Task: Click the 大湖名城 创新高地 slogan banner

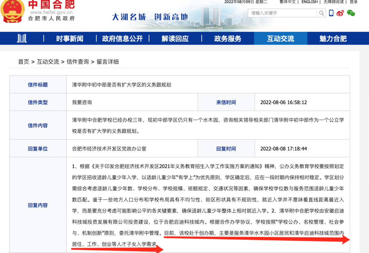Action: point(150,17)
